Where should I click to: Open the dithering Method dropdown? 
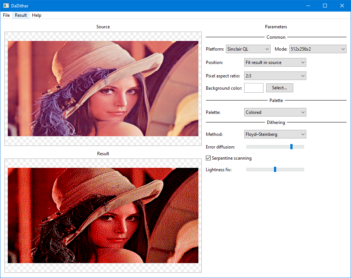pyautogui.click(x=275, y=134)
